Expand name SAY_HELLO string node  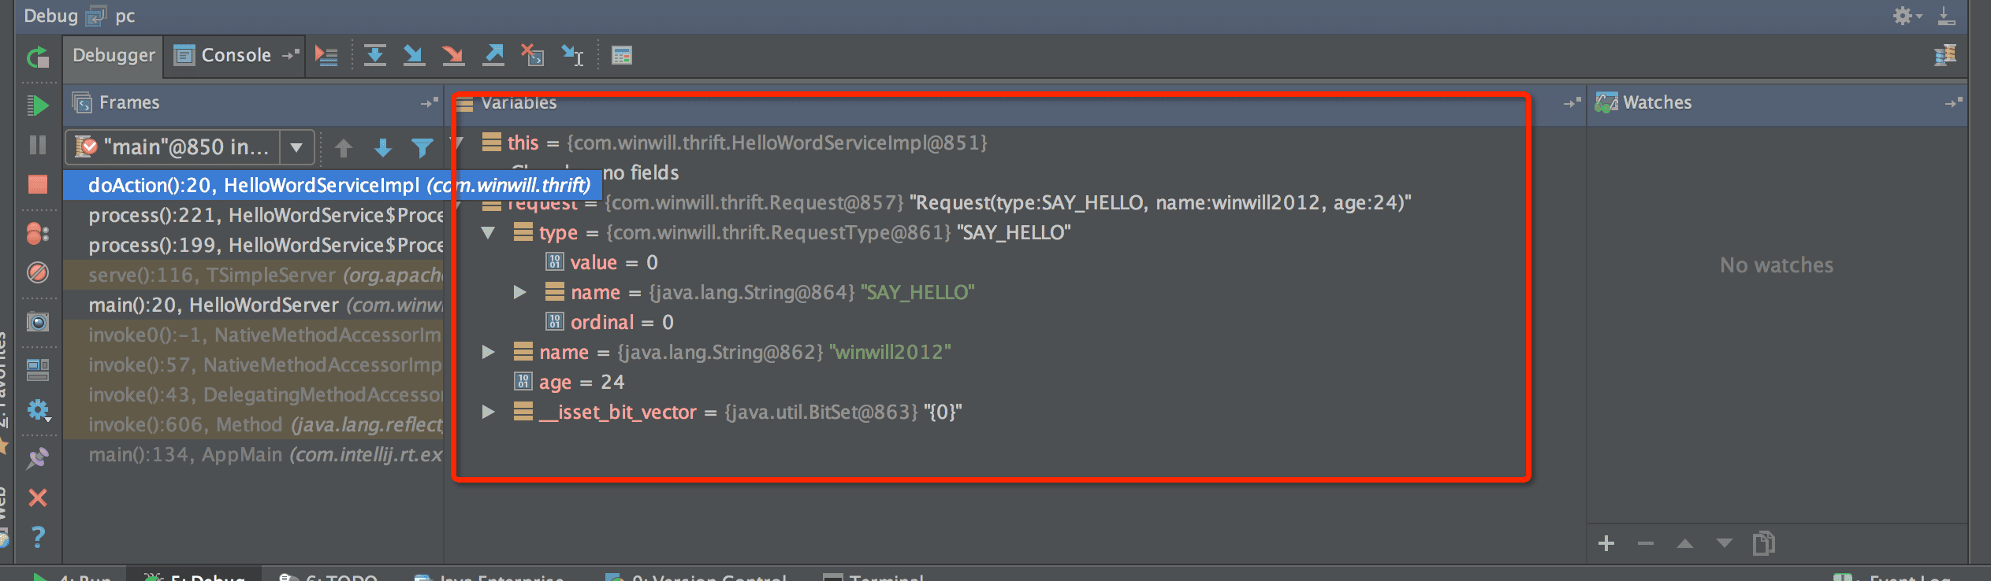click(519, 292)
